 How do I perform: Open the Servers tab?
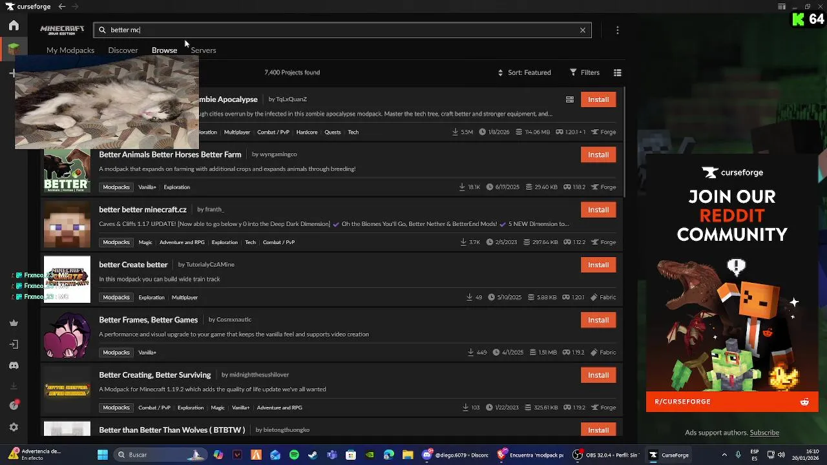(x=204, y=50)
